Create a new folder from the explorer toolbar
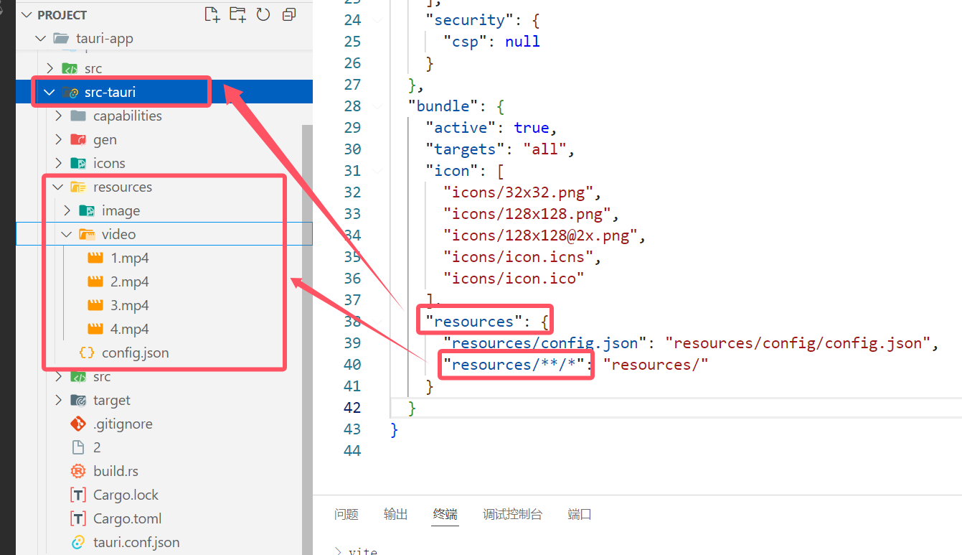The height and width of the screenshot is (555, 962). coord(237,14)
